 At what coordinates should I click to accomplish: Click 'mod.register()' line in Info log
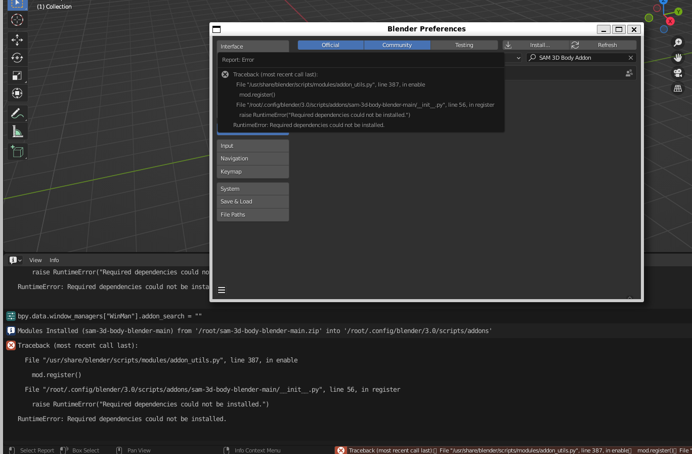click(57, 375)
